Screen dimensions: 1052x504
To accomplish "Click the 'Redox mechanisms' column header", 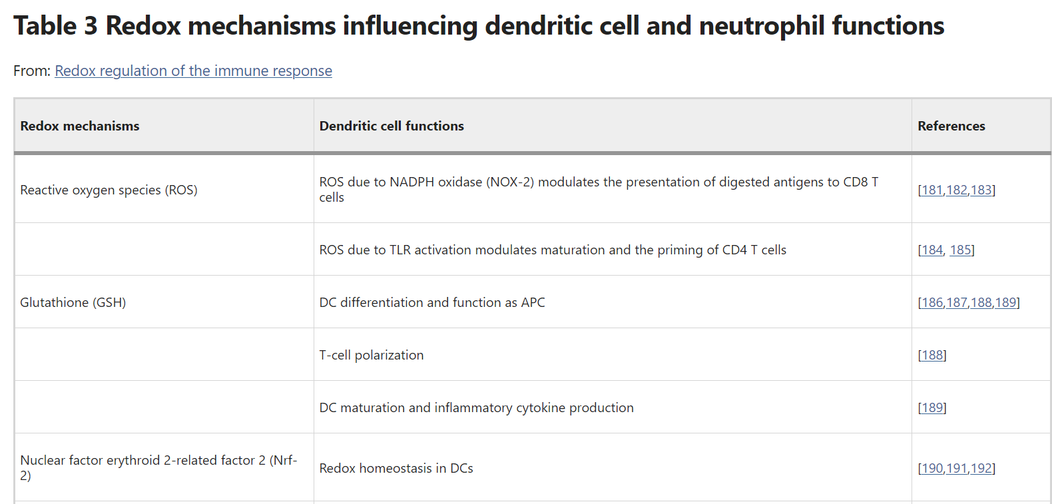I will pyautogui.click(x=80, y=126).
